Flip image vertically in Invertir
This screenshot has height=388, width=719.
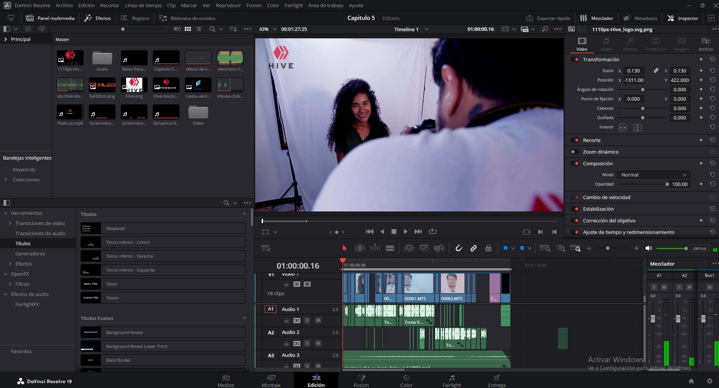click(637, 128)
